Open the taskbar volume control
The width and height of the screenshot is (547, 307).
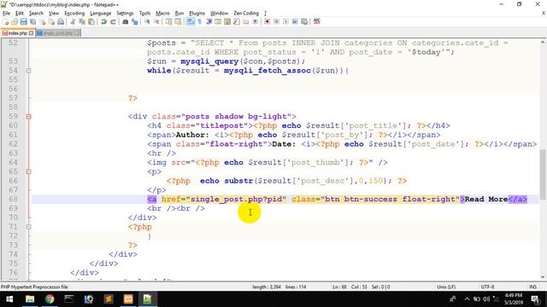pyautogui.click(x=486, y=299)
